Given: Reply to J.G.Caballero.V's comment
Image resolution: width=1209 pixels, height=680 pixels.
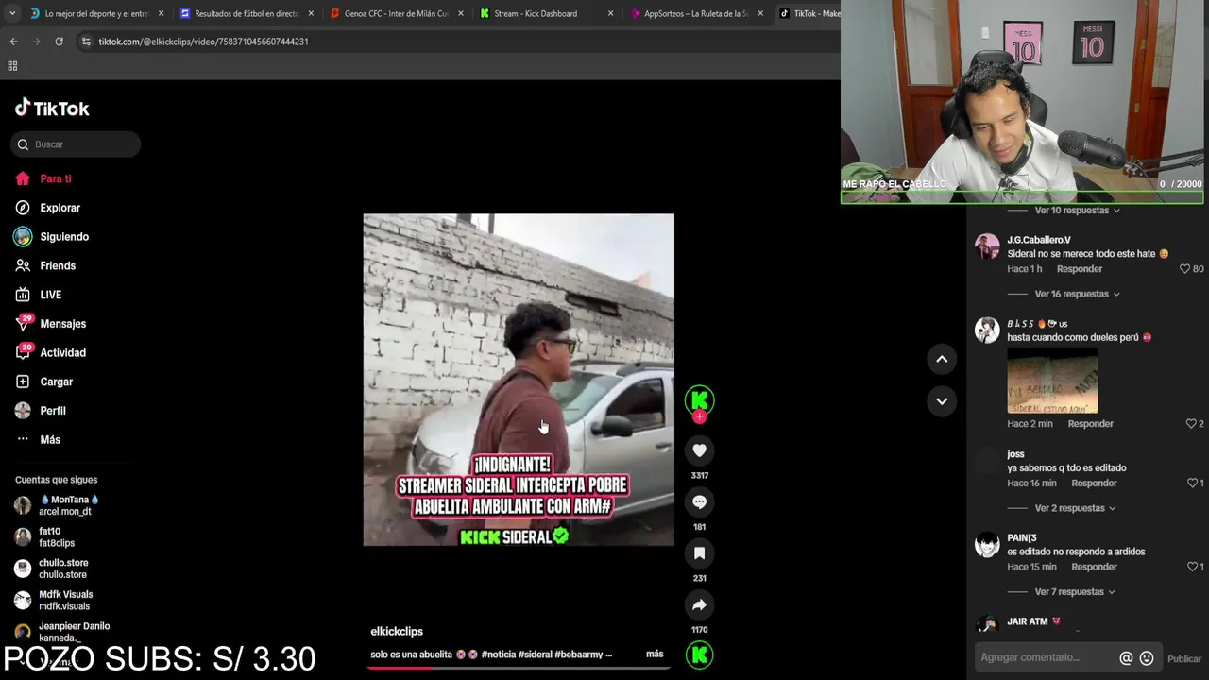Looking at the screenshot, I should click(x=1080, y=269).
